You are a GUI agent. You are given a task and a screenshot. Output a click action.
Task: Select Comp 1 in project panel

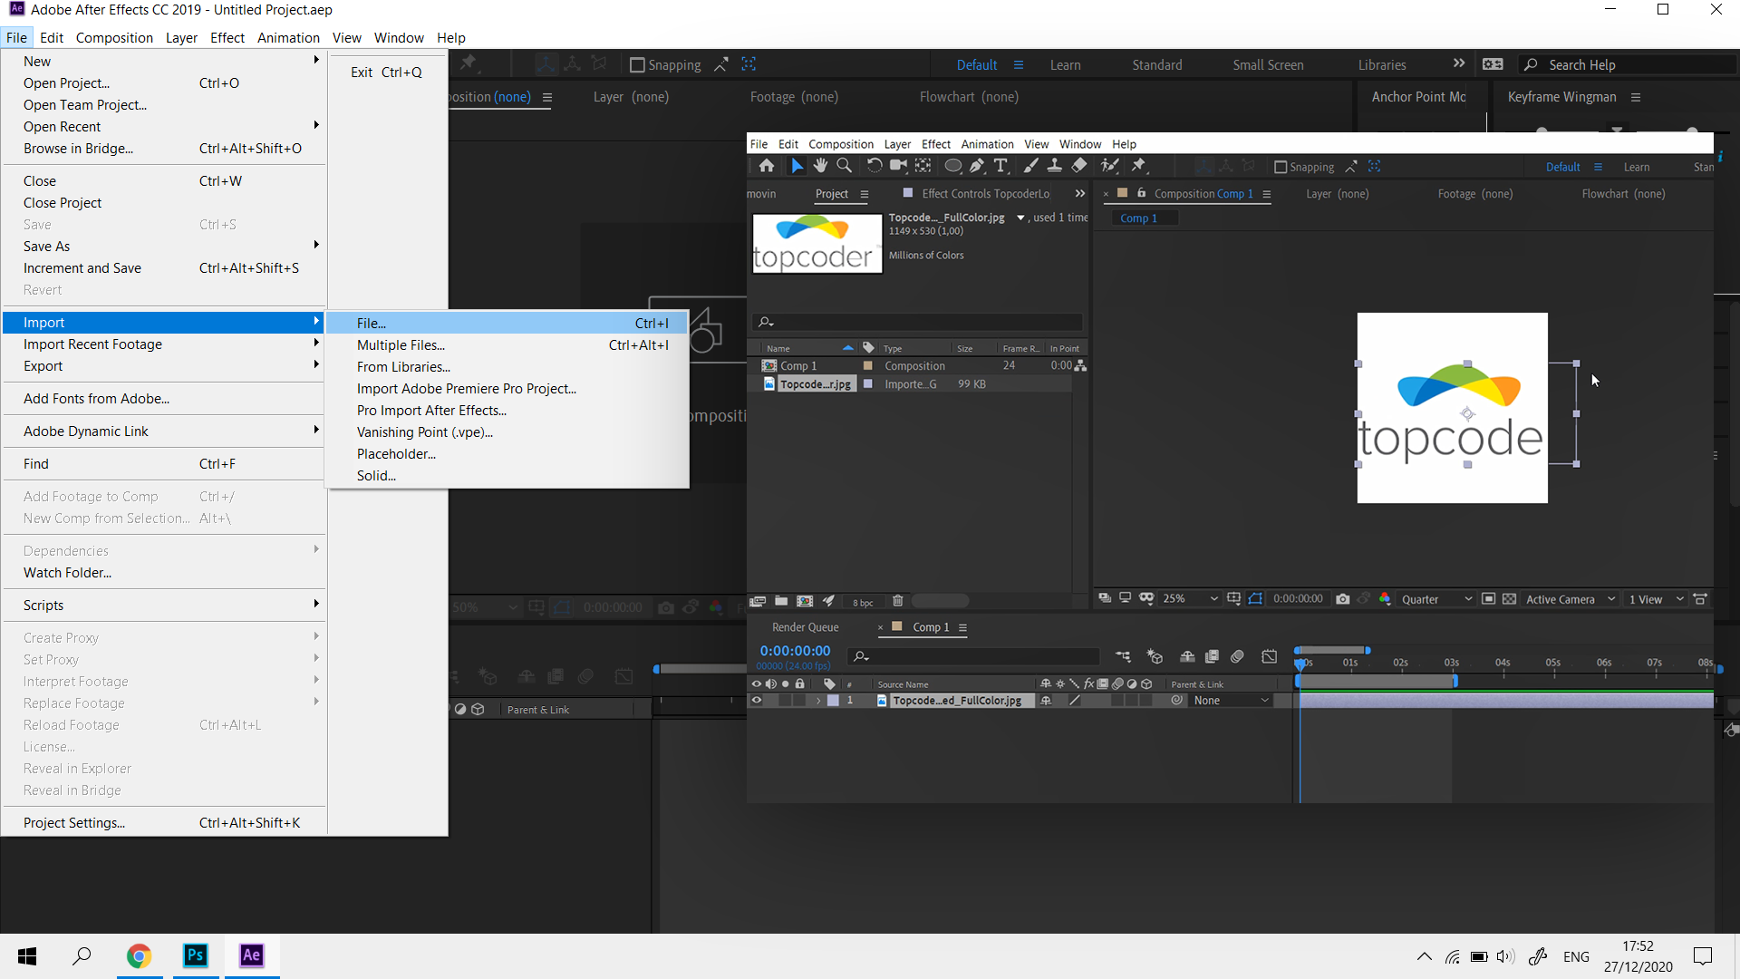[x=798, y=366]
